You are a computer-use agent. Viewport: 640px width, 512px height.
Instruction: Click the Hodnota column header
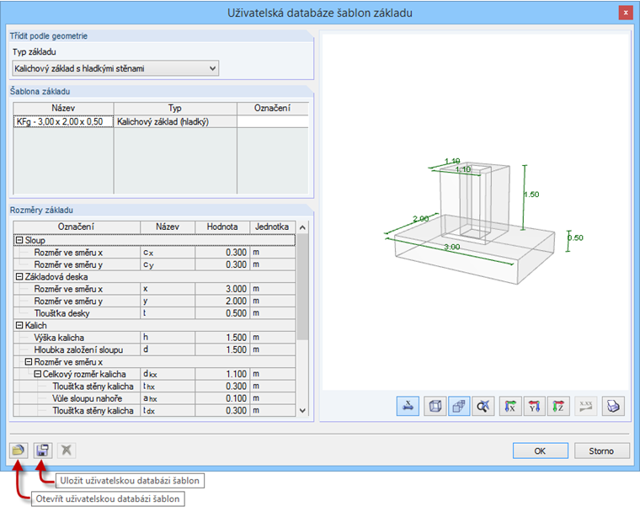(x=222, y=227)
